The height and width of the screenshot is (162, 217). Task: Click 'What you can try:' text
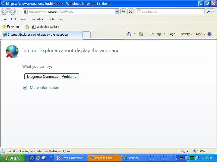click(37, 66)
